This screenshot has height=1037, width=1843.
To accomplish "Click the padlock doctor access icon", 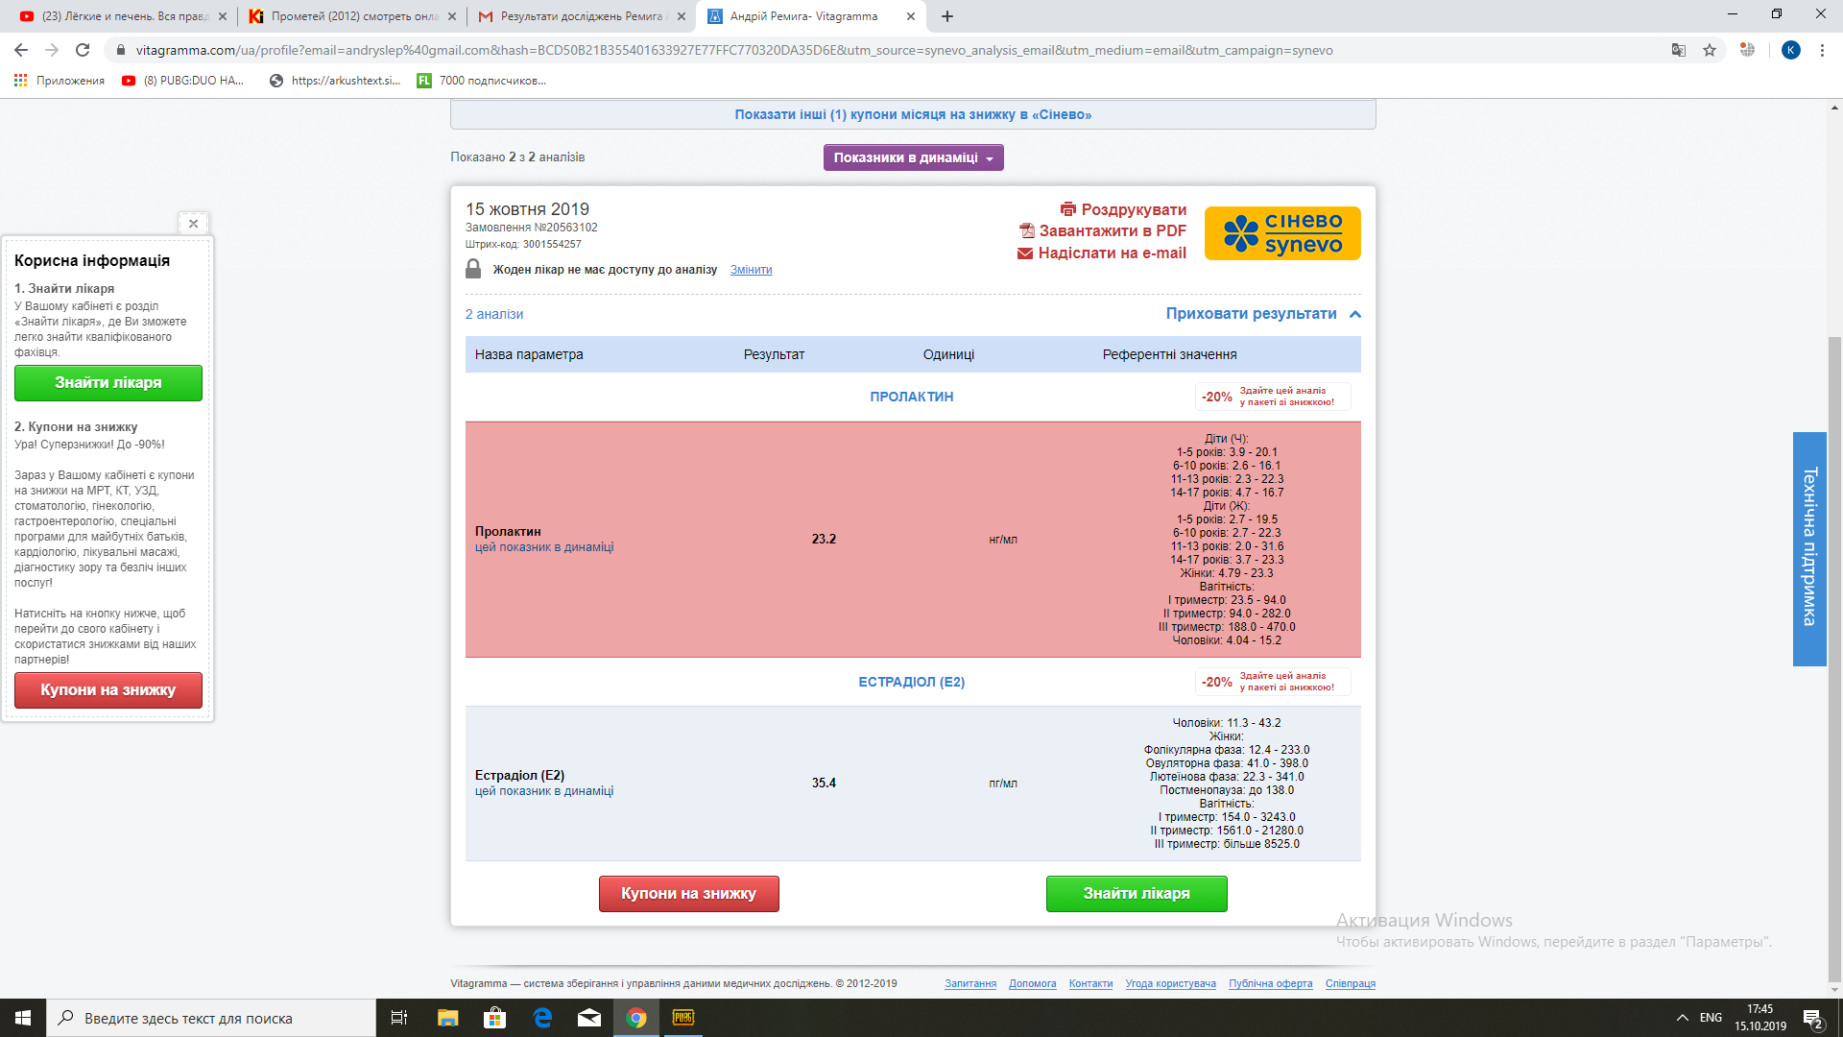I will pyautogui.click(x=473, y=269).
